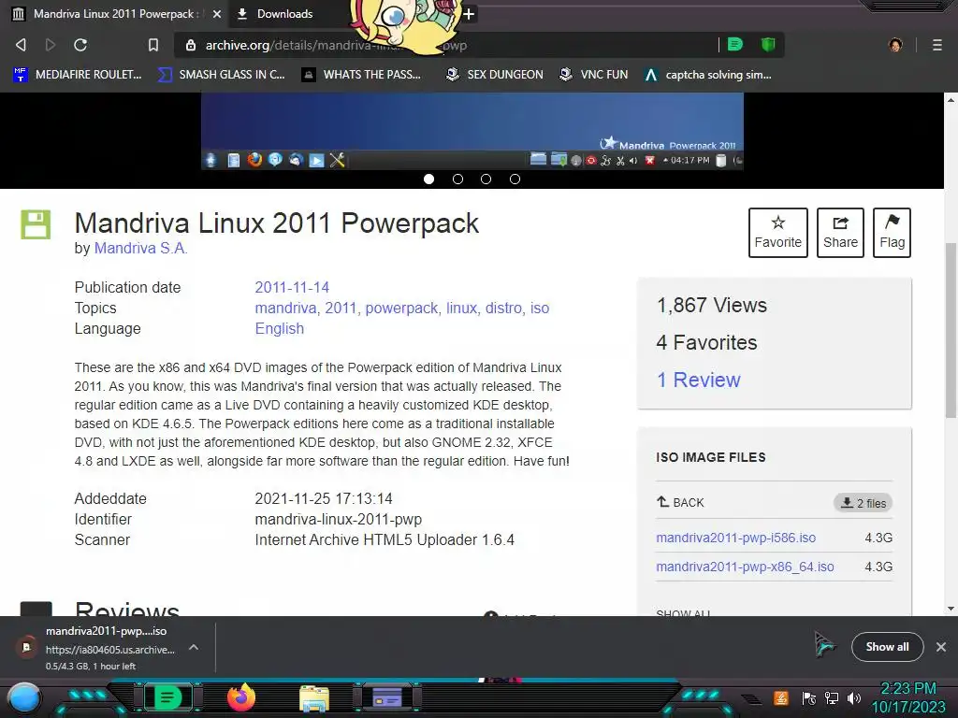Open the green shield extension icon

tap(768, 44)
